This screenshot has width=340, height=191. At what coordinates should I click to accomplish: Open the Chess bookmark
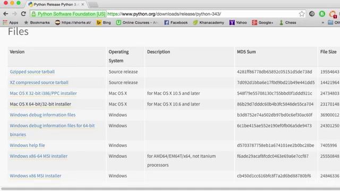click(287, 22)
